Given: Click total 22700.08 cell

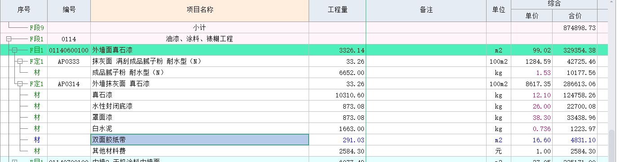Looking at the screenshot, I should click(x=575, y=106).
